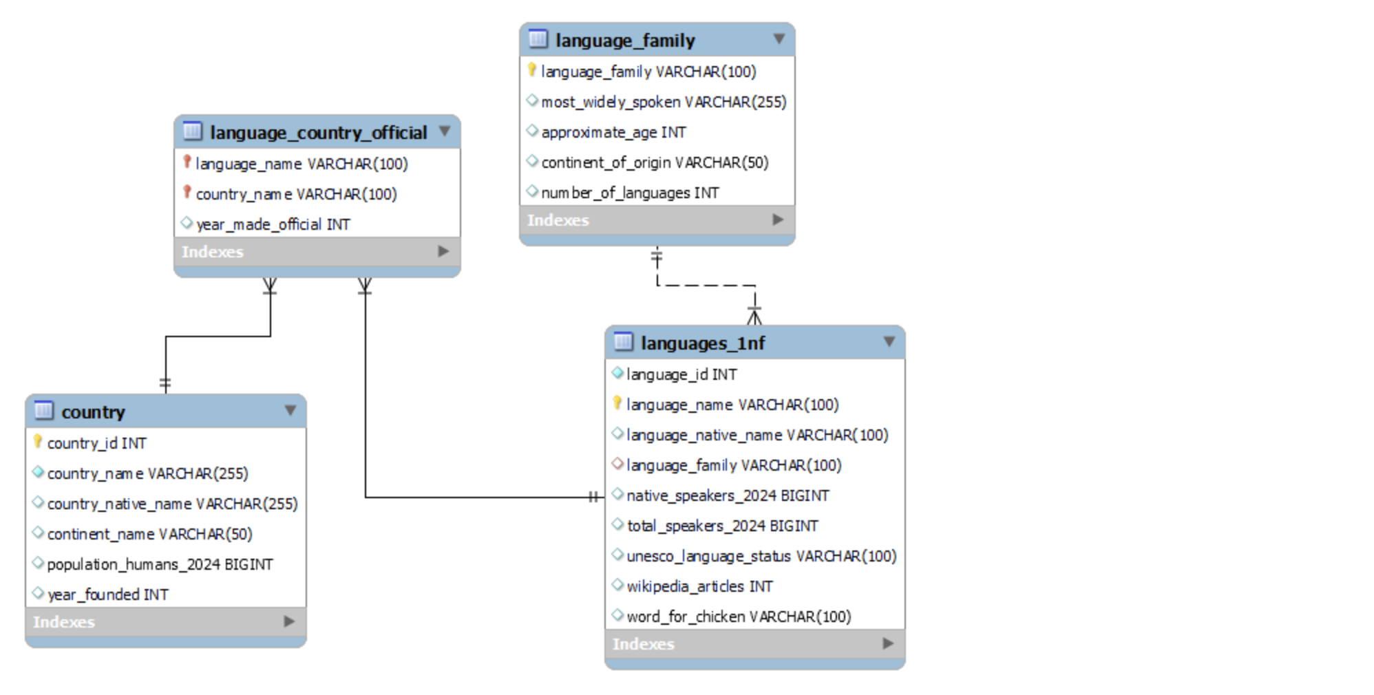Click the table icon on country header
Viewport: 1374px width, 695px height.
pos(44,411)
